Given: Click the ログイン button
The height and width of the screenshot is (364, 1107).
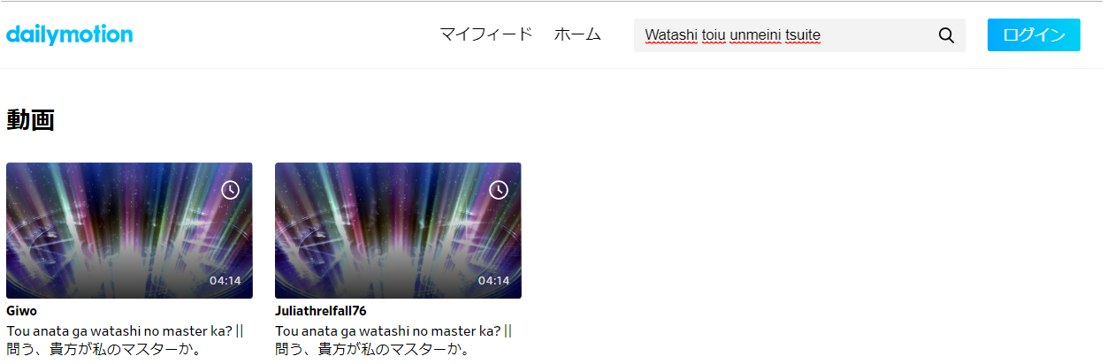Looking at the screenshot, I should coord(1034,34).
